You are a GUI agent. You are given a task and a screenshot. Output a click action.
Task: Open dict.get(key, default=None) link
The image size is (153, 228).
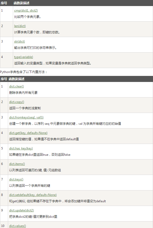28,133
